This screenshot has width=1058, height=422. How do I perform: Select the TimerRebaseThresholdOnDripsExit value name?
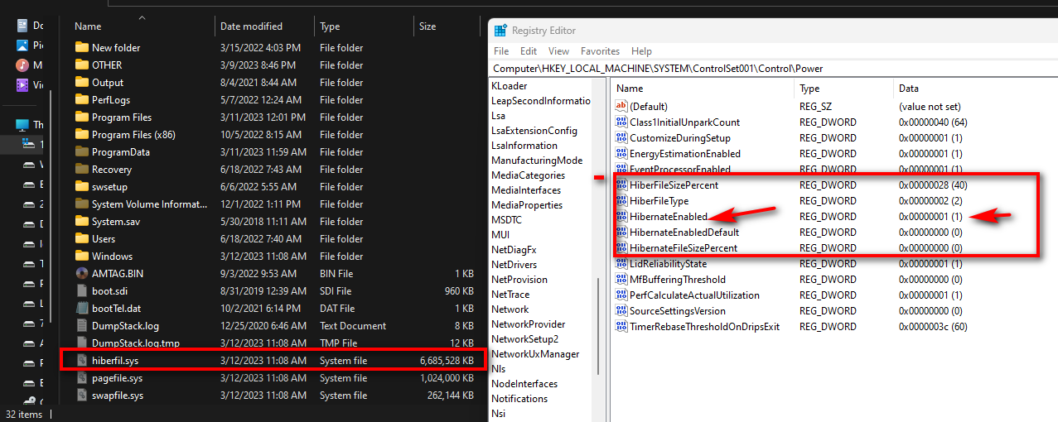click(x=704, y=326)
